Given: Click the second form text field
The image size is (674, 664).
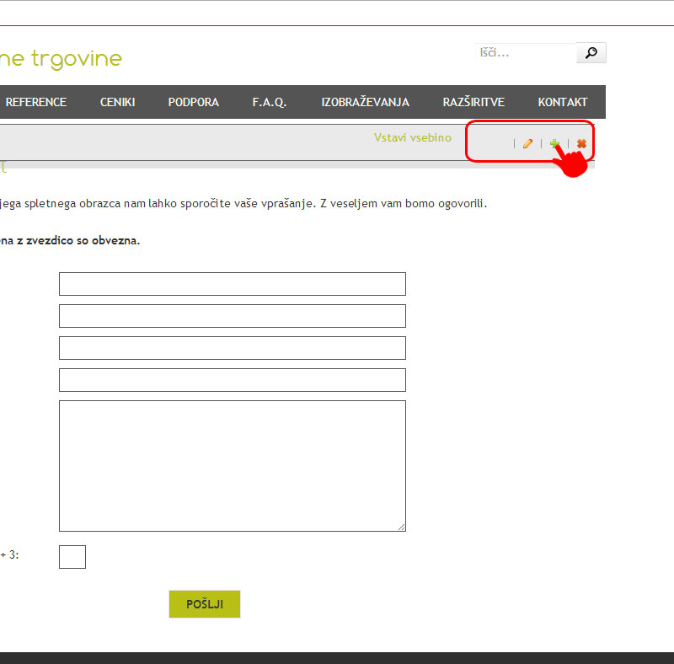Looking at the screenshot, I should click(x=233, y=316).
